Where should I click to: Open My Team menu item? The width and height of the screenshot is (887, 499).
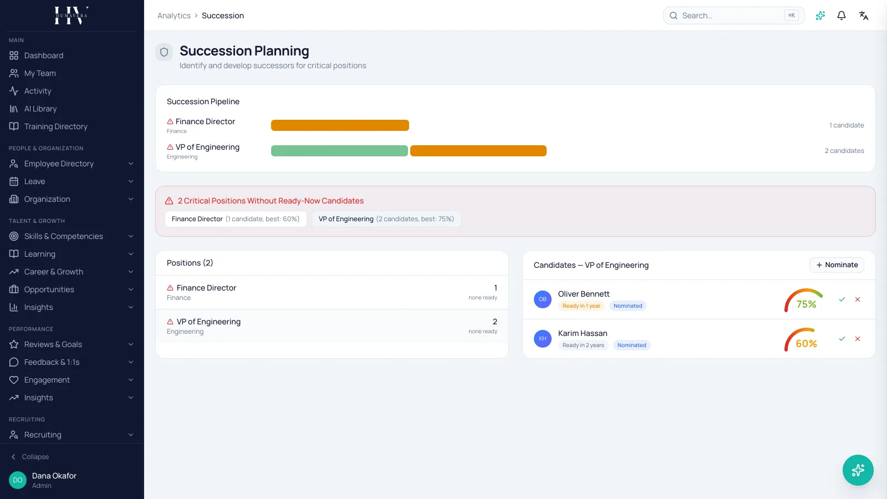click(x=72, y=73)
